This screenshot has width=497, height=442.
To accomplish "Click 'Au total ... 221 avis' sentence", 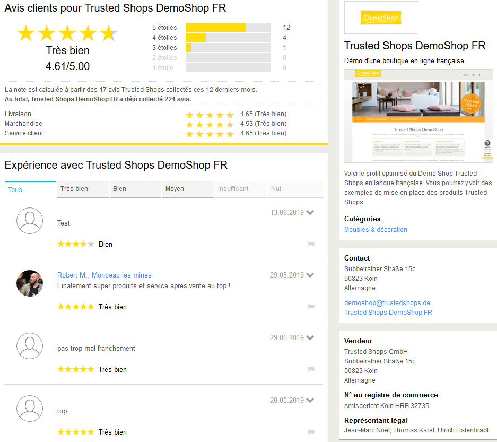I will click(98, 99).
